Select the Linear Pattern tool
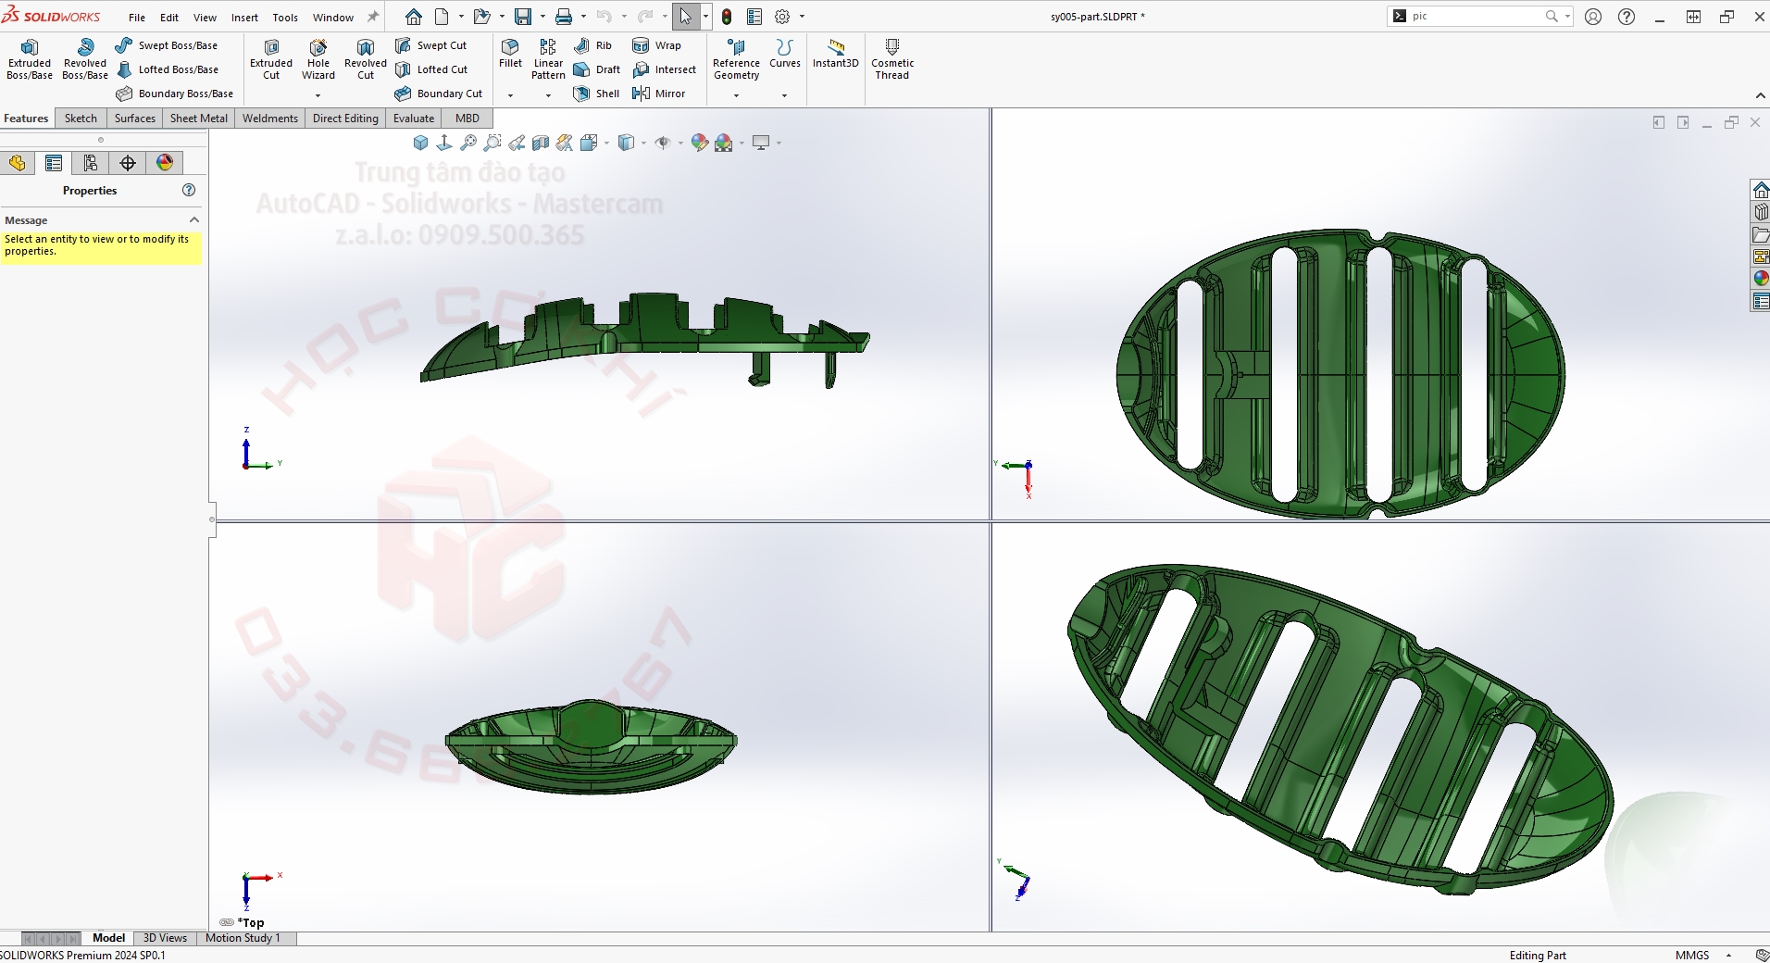The width and height of the screenshot is (1770, 963). pyautogui.click(x=548, y=59)
